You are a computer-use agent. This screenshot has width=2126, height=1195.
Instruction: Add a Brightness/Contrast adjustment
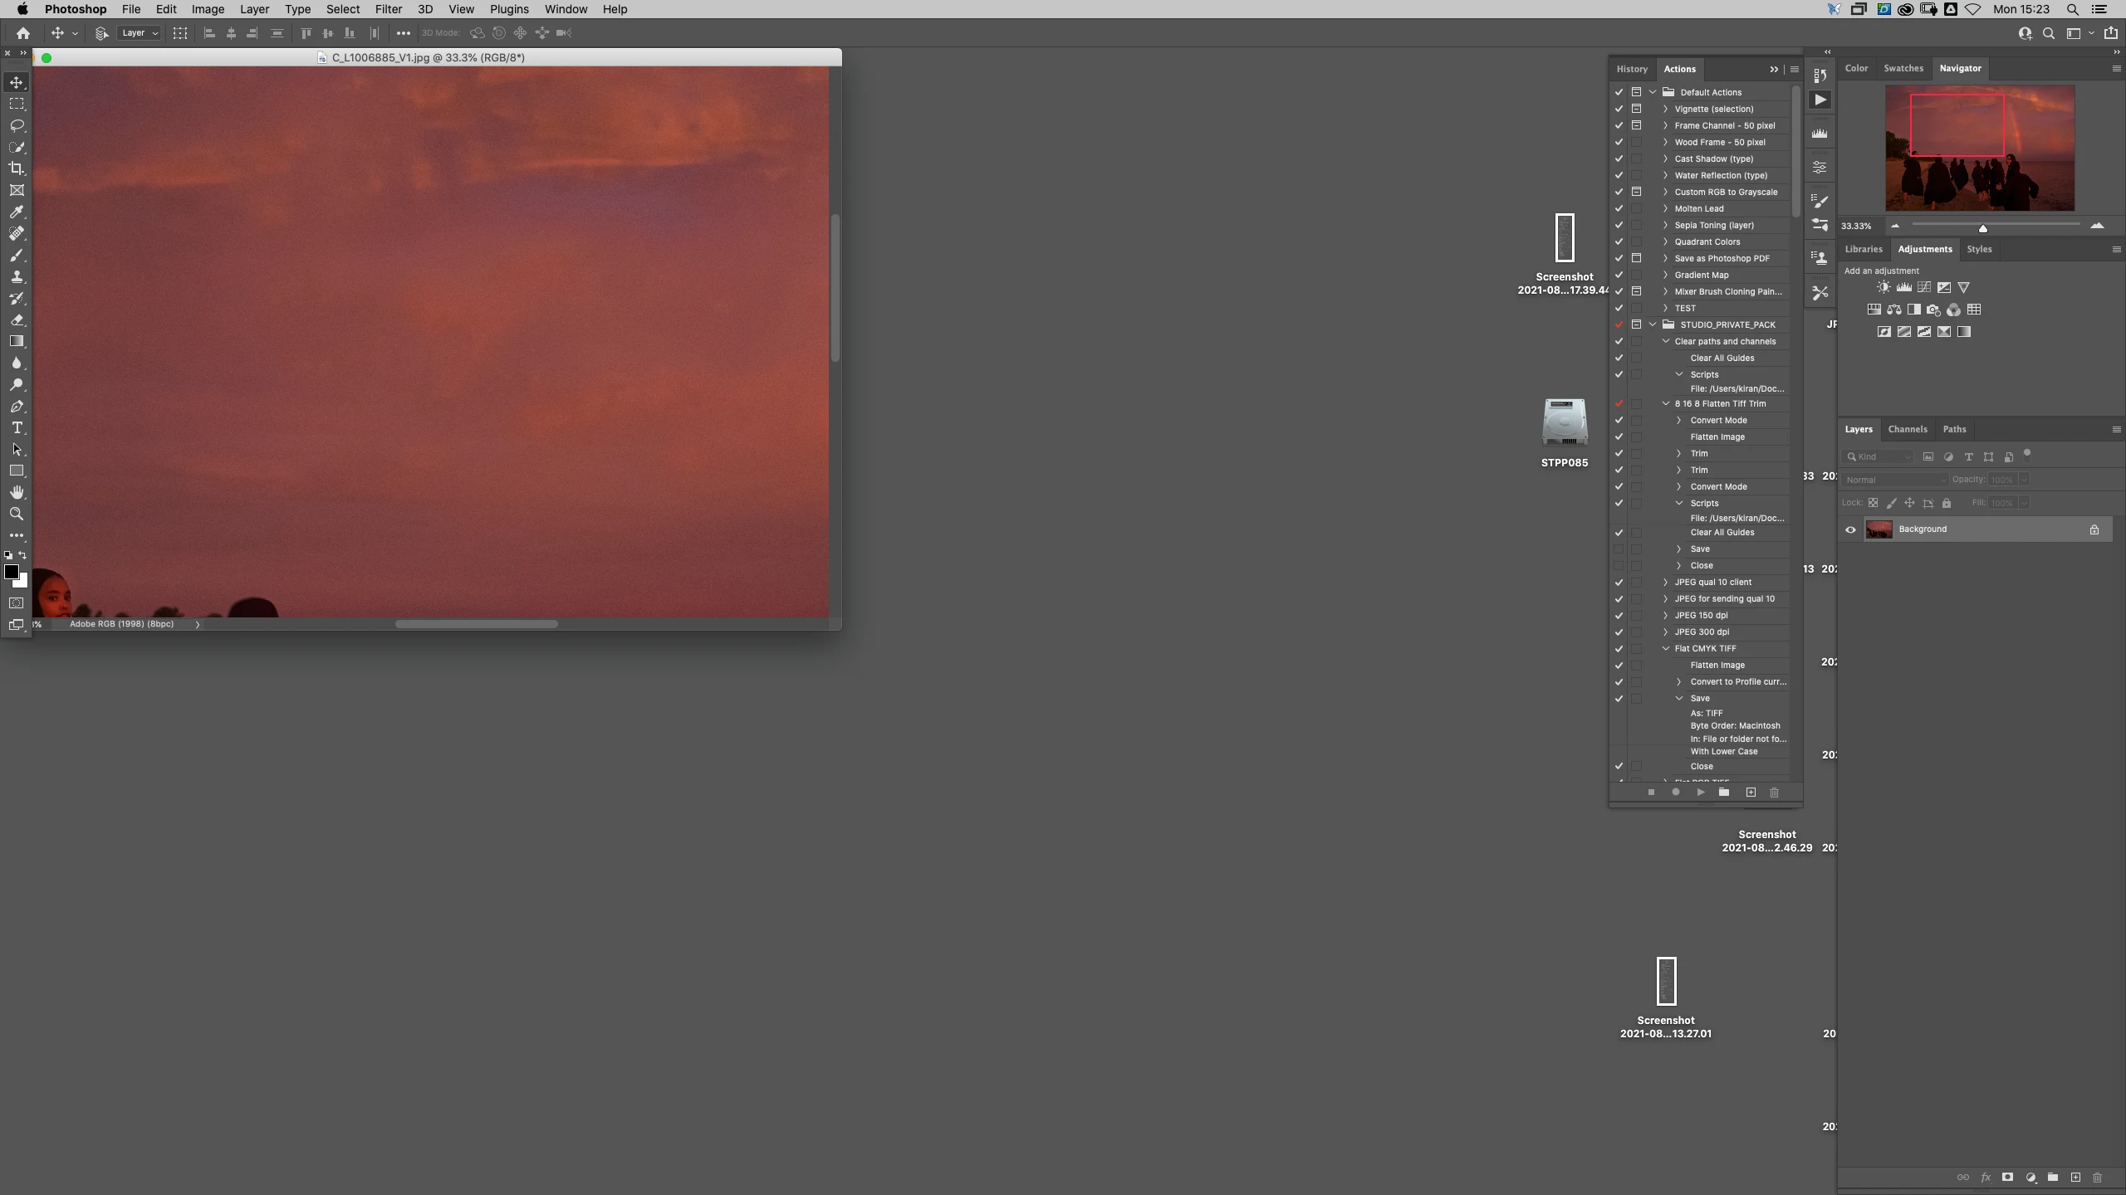(x=1884, y=287)
